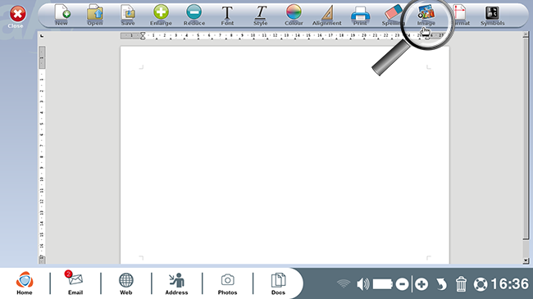Screen dimensions: 533x299
Task: Open the Symbols panel
Action: tap(492, 16)
